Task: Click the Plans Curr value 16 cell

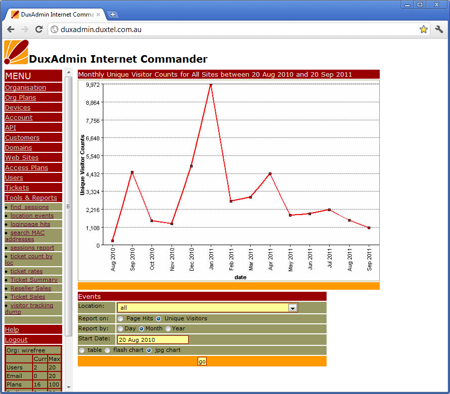Action: pyautogui.click(x=40, y=384)
